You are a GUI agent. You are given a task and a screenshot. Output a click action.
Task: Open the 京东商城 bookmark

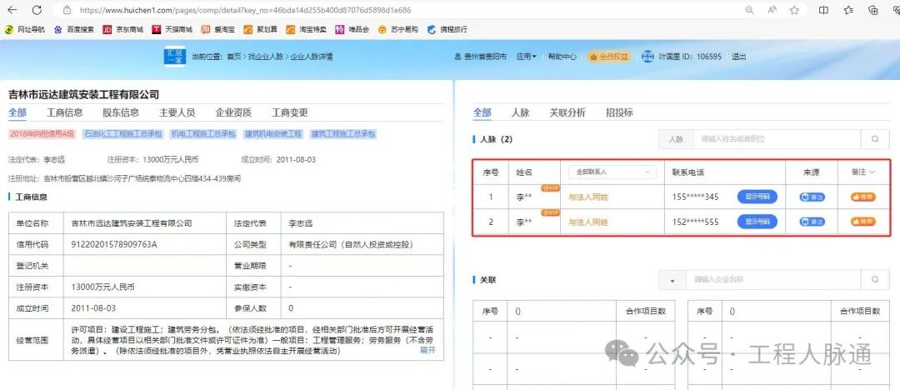pos(122,29)
